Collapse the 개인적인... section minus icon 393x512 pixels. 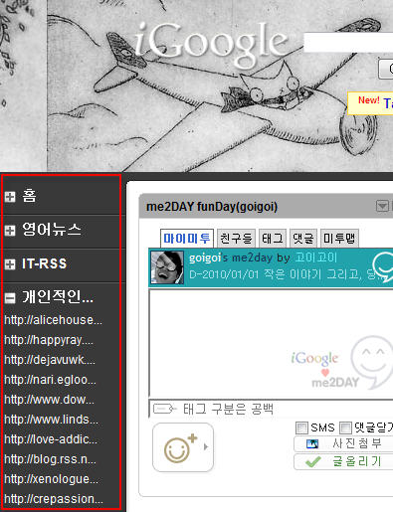coord(10,298)
